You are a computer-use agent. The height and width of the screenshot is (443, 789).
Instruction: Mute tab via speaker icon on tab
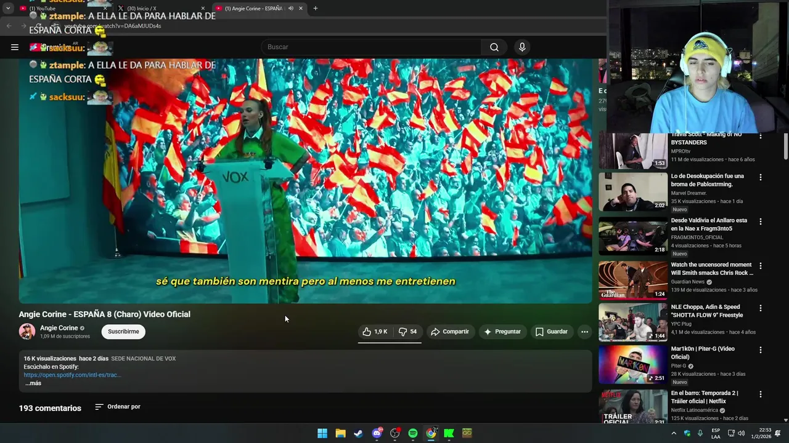(x=290, y=9)
